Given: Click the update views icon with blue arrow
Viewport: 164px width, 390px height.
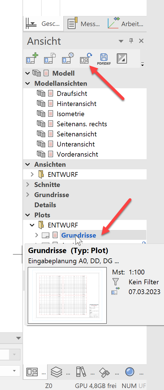Looking at the screenshot, I should [x=86, y=58].
